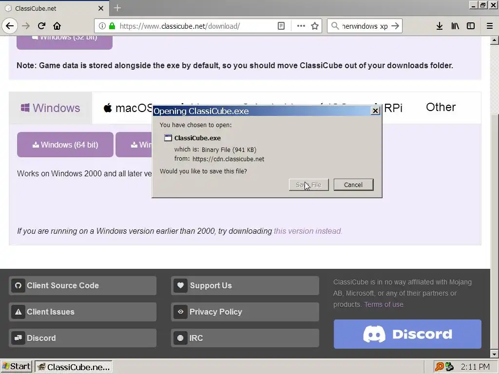Click second system tray icon
Image resolution: width=499 pixels, height=374 pixels.
click(x=449, y=367)
